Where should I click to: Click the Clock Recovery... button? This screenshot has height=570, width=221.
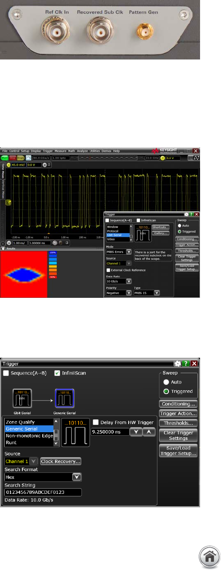coord(61,461)
